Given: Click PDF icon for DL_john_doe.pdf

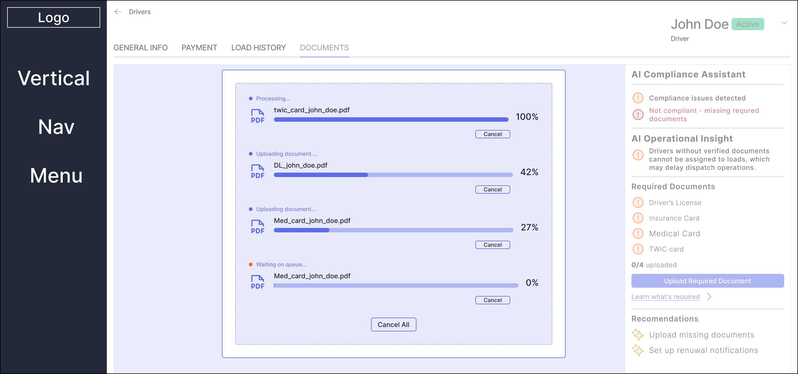Looking at the screenshot, I should pyautogui.click(x=257, y=172).
